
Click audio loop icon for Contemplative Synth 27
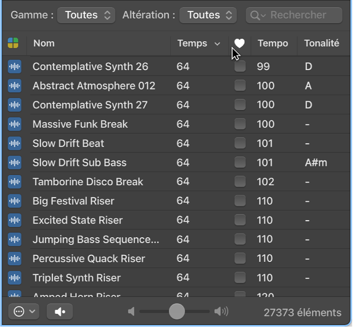[15, 105]
